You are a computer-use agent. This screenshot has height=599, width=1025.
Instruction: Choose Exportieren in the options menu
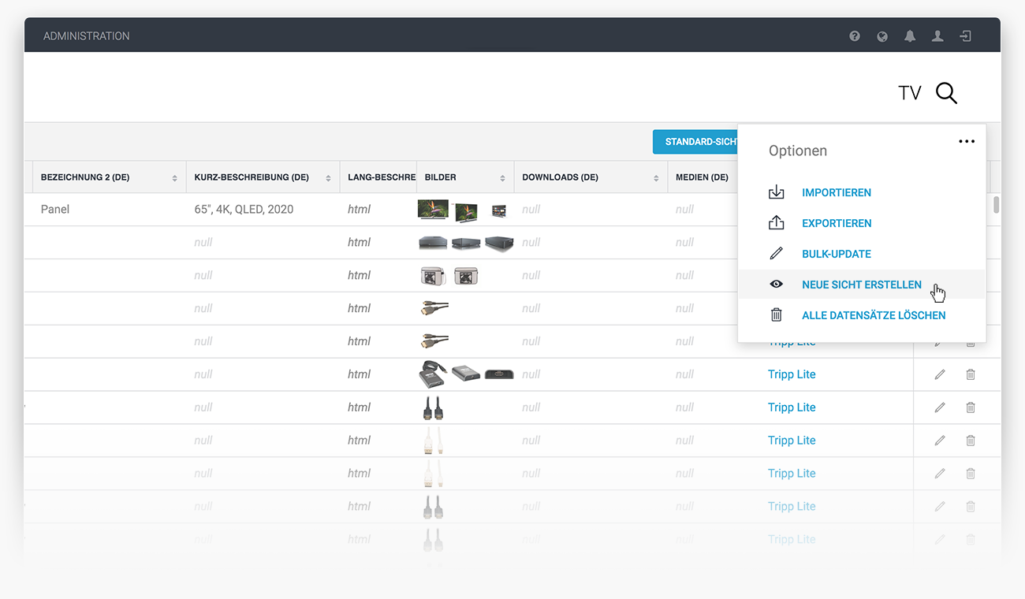tap(837, 223)
